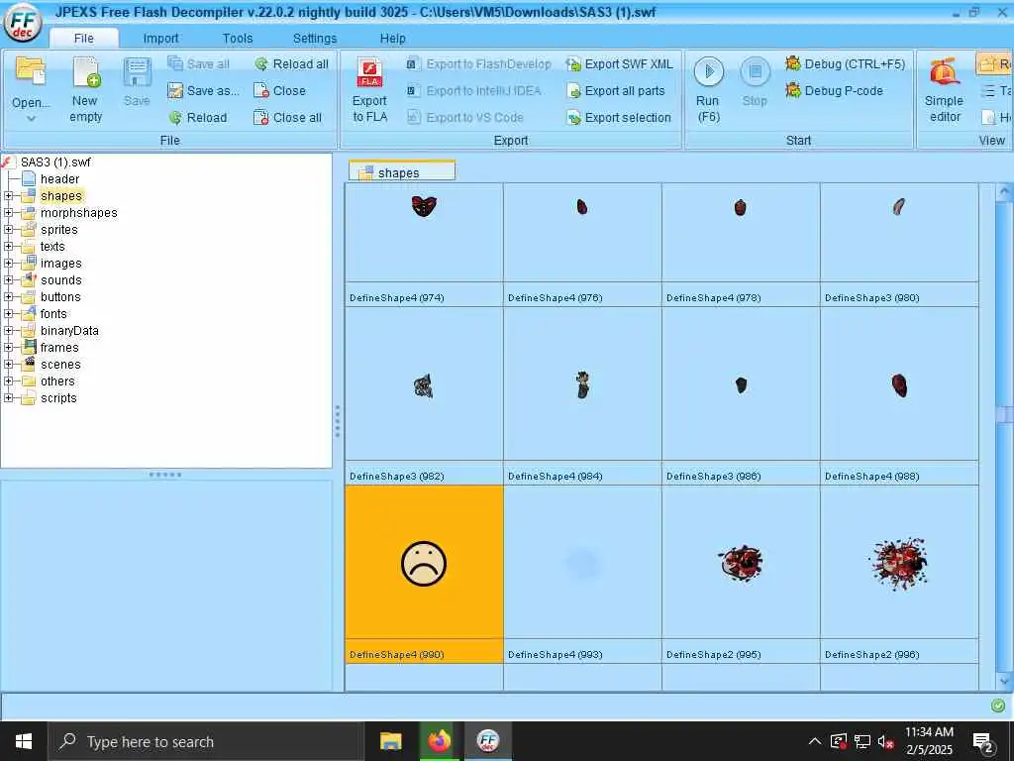Click the Type here to search box
The width and height of the screenshot is (1014, 761).
pos(206,741)
